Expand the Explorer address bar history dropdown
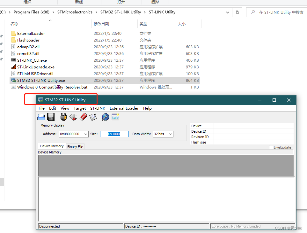The height and width of the screenshot is (233, 307). (x=228, y=12)
